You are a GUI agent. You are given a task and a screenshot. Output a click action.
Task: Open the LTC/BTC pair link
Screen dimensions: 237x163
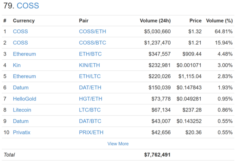[90, 110]
